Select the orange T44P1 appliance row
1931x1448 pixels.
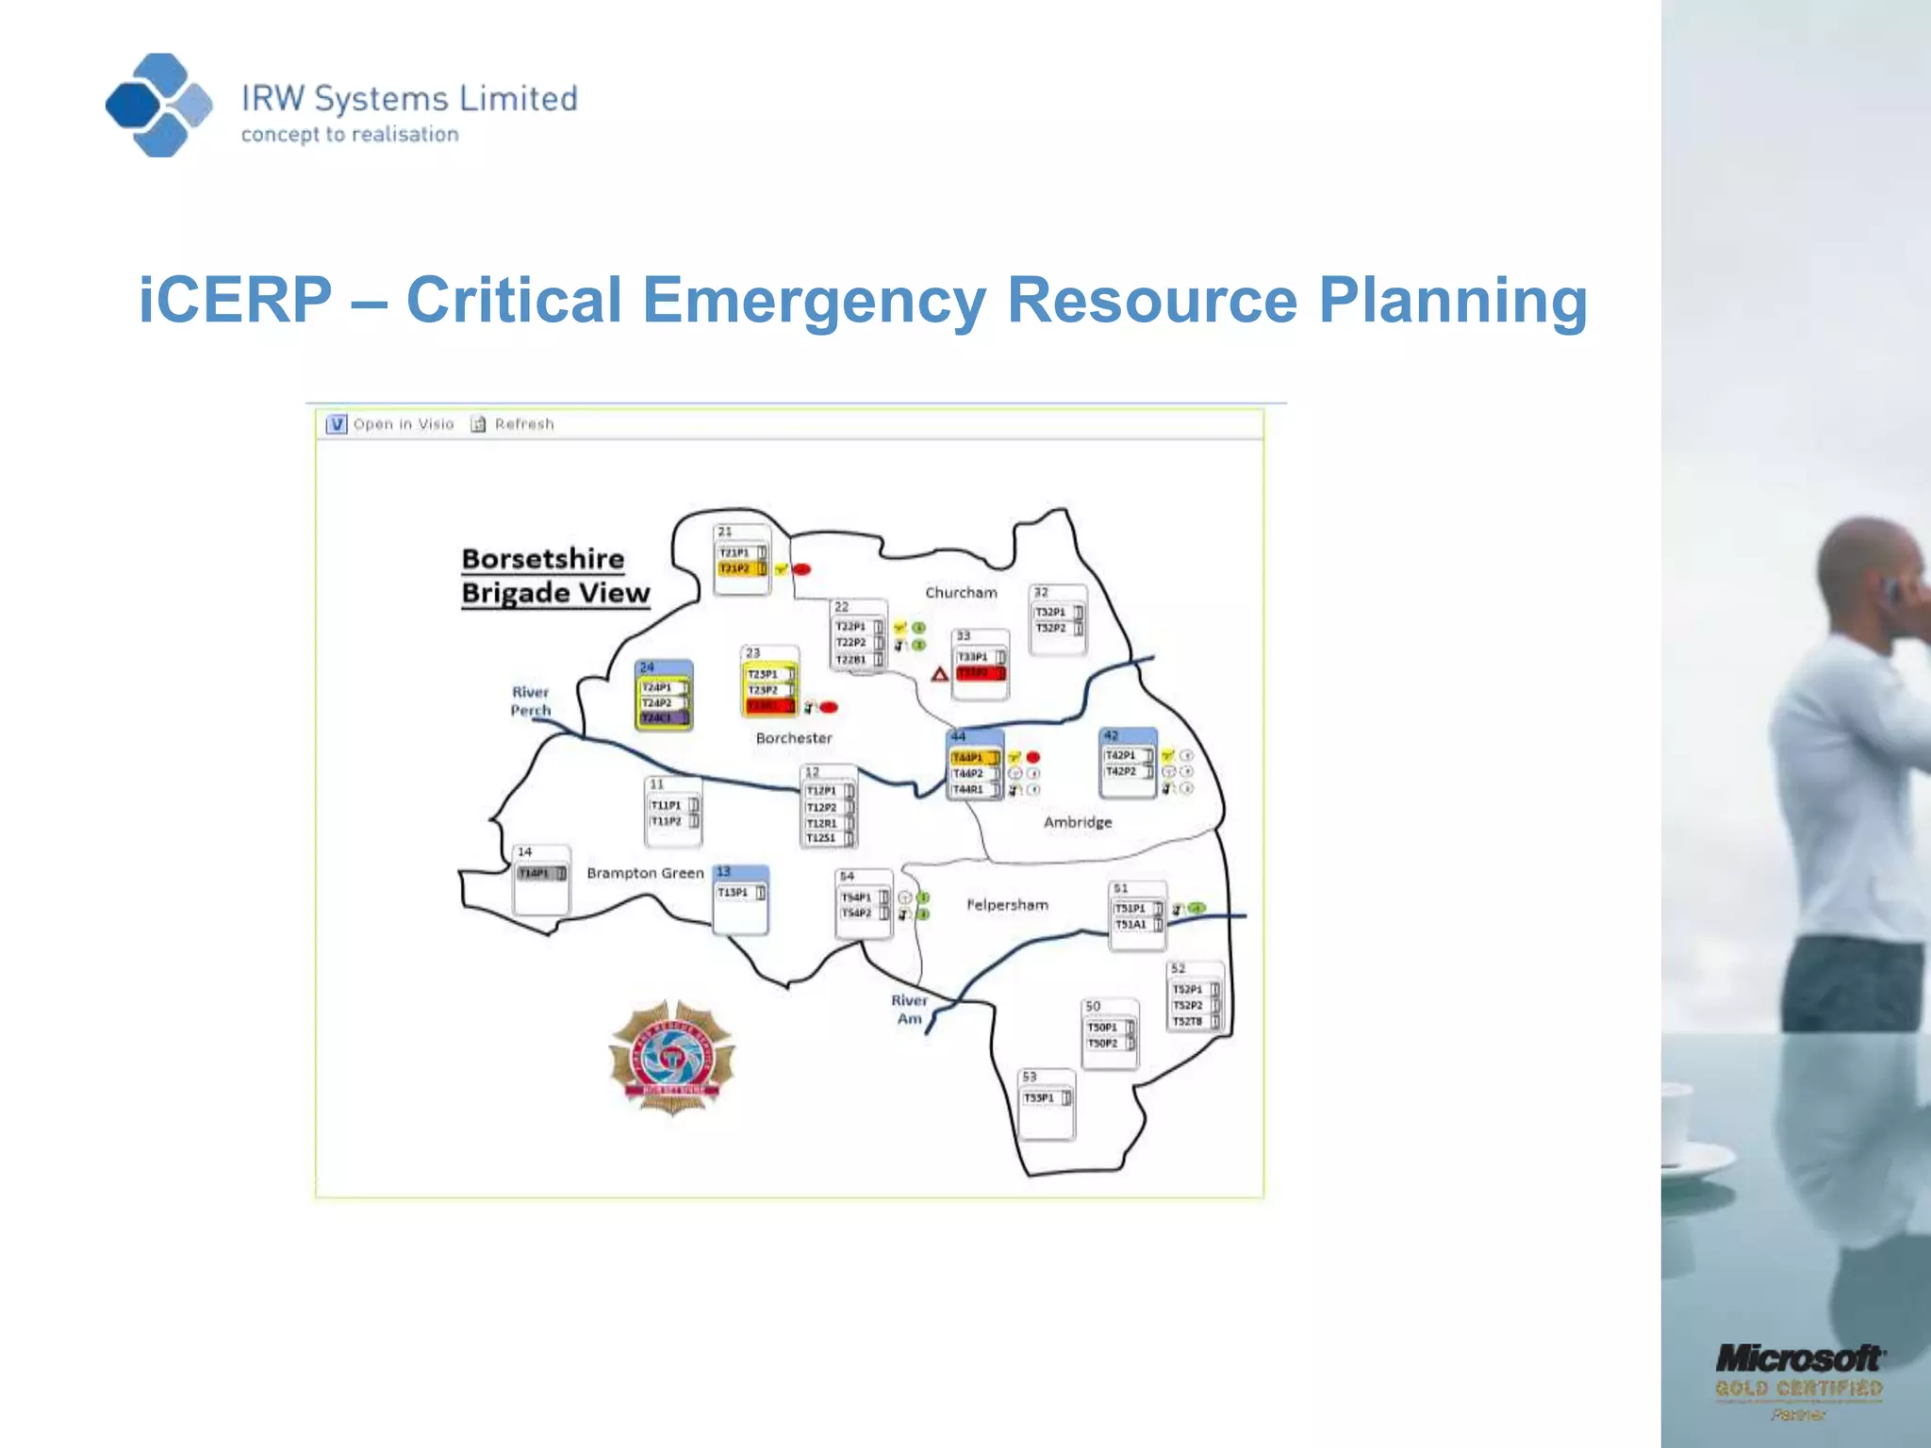pos(974,757)
